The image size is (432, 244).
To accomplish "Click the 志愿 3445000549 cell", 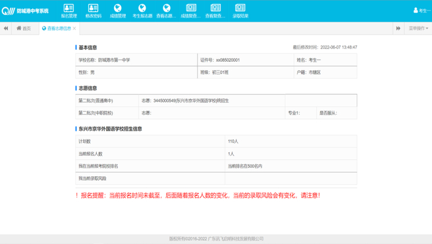I will pyautogui.click(x=212, y=100).
